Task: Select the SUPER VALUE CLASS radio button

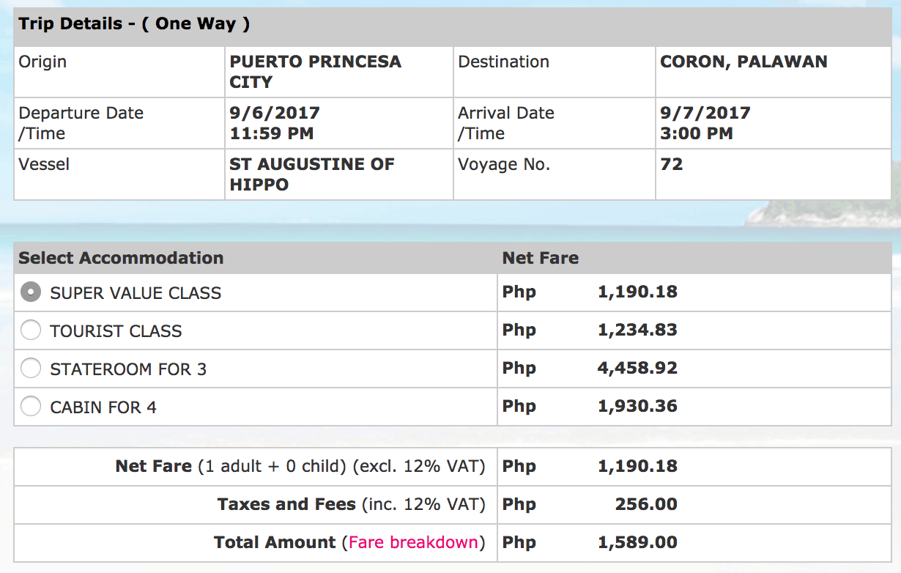Action: point(31,292)
